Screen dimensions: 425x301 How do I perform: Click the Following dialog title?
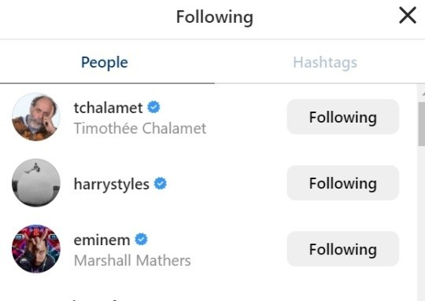tap(215, 17)
